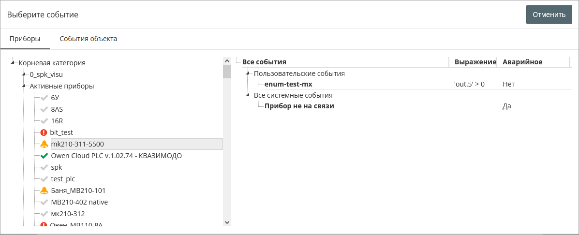Click green checkmark icon of Owen Cloud PLC
Screen dimensions: 579x235
44,156
